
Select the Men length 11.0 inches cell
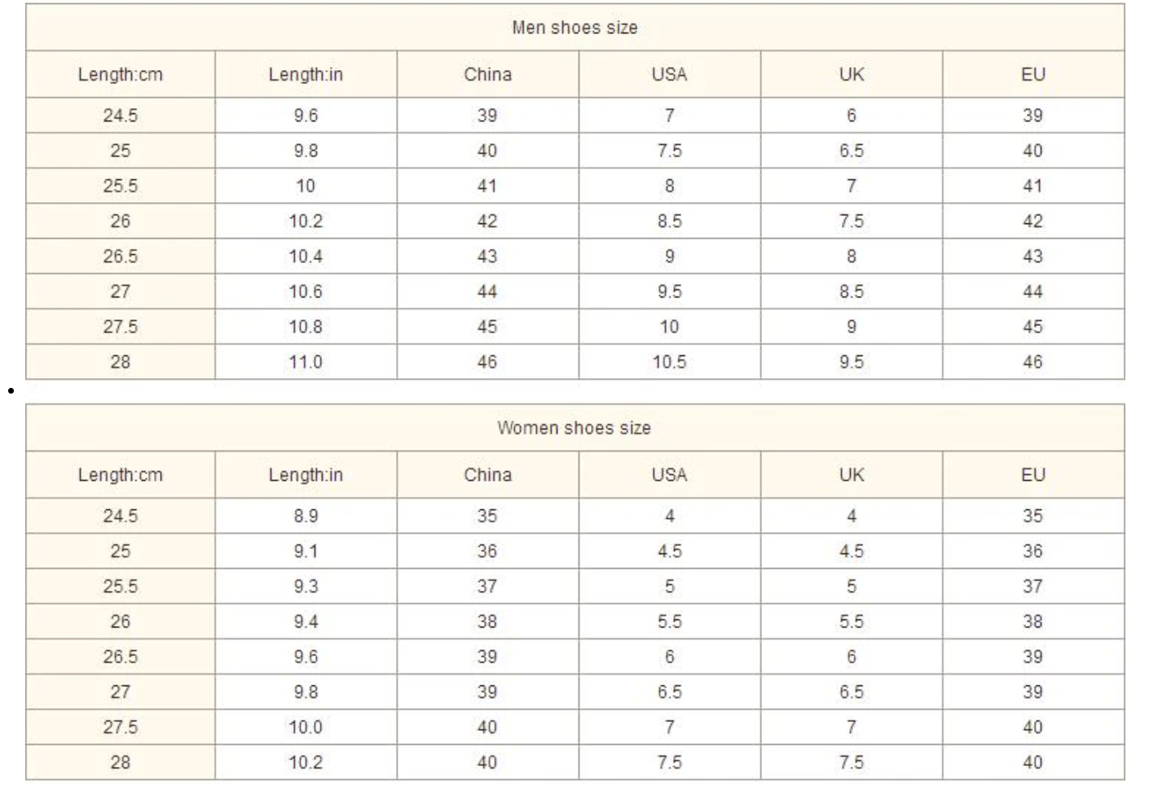pos(306,362)
